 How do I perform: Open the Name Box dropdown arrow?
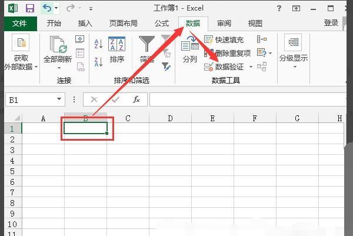point(59,99)
